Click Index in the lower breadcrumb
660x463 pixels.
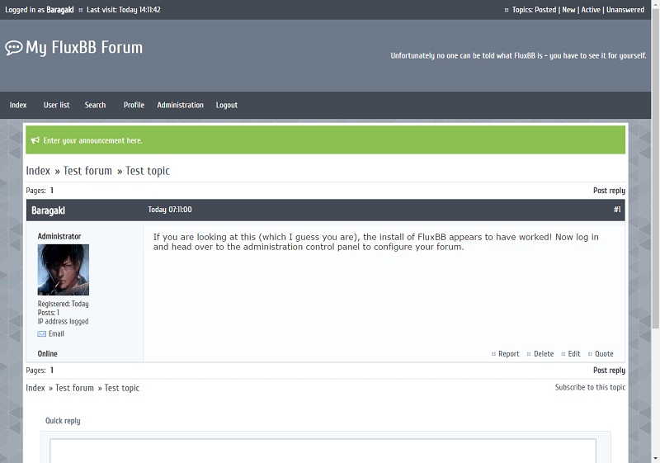pyautogui.click(x=35, y=388)
